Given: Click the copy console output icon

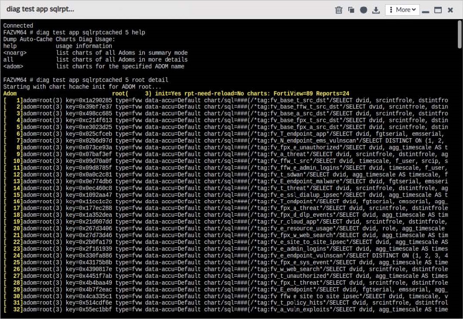Looking at the screenshot, I should (351, 10).
